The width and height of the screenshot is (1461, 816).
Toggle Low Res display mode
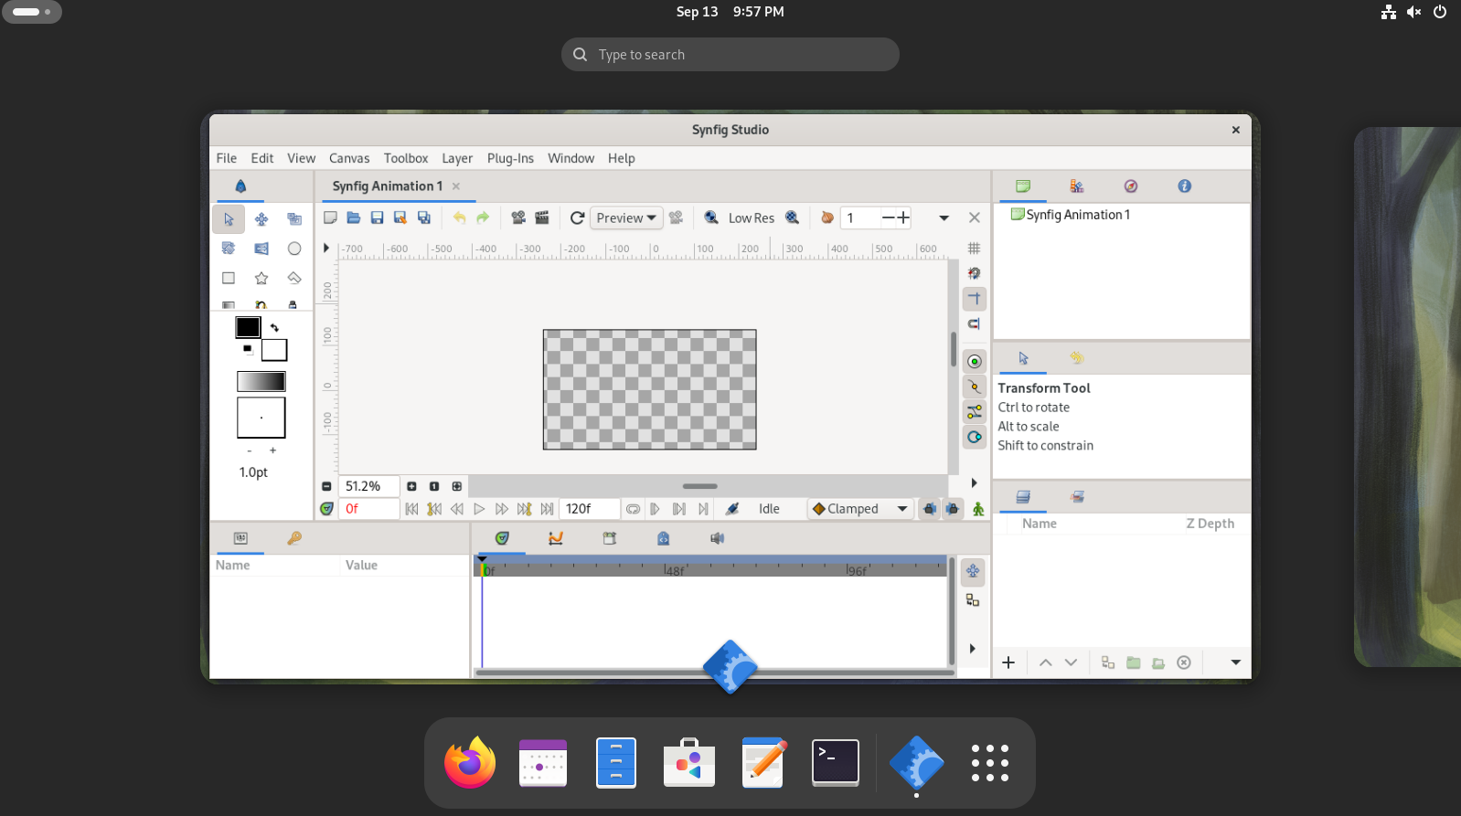[752, 218]
